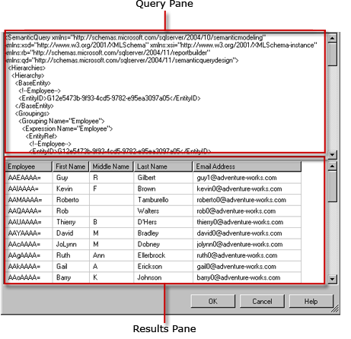This screenshot has height=339, width=351.
Task: Click email thierry0@adventure-works.com
Action: (240, 222)
